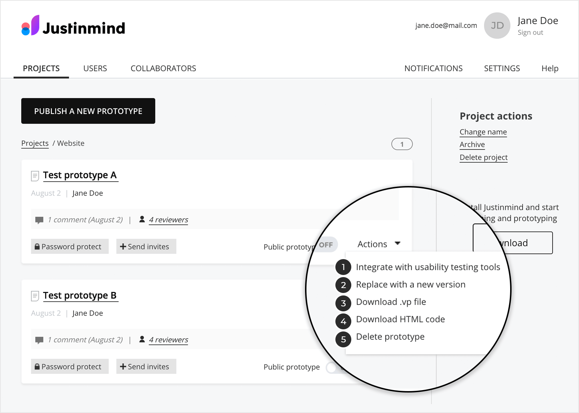Viewport: 579px width, 413px height.
Task: Click the document icon beside Test prototype B
Action: point(35,296)
